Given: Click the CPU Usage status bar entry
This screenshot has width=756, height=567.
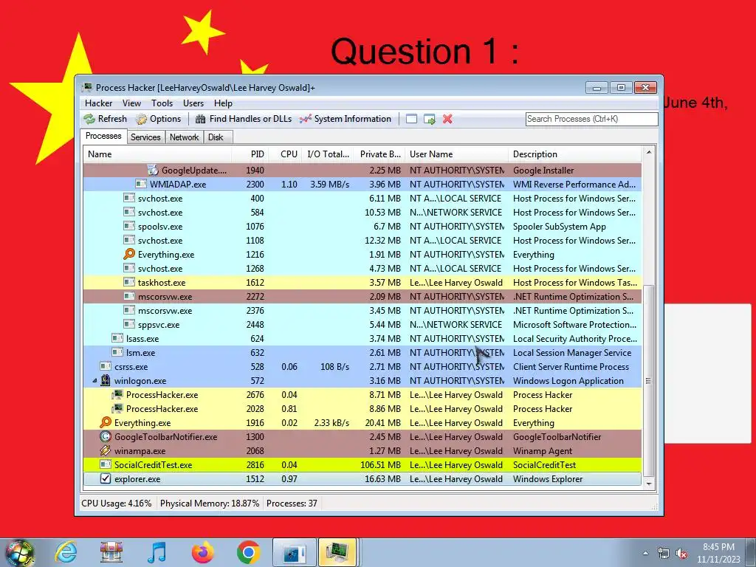Looking at the screenshot, I should [x=116, y=504].
